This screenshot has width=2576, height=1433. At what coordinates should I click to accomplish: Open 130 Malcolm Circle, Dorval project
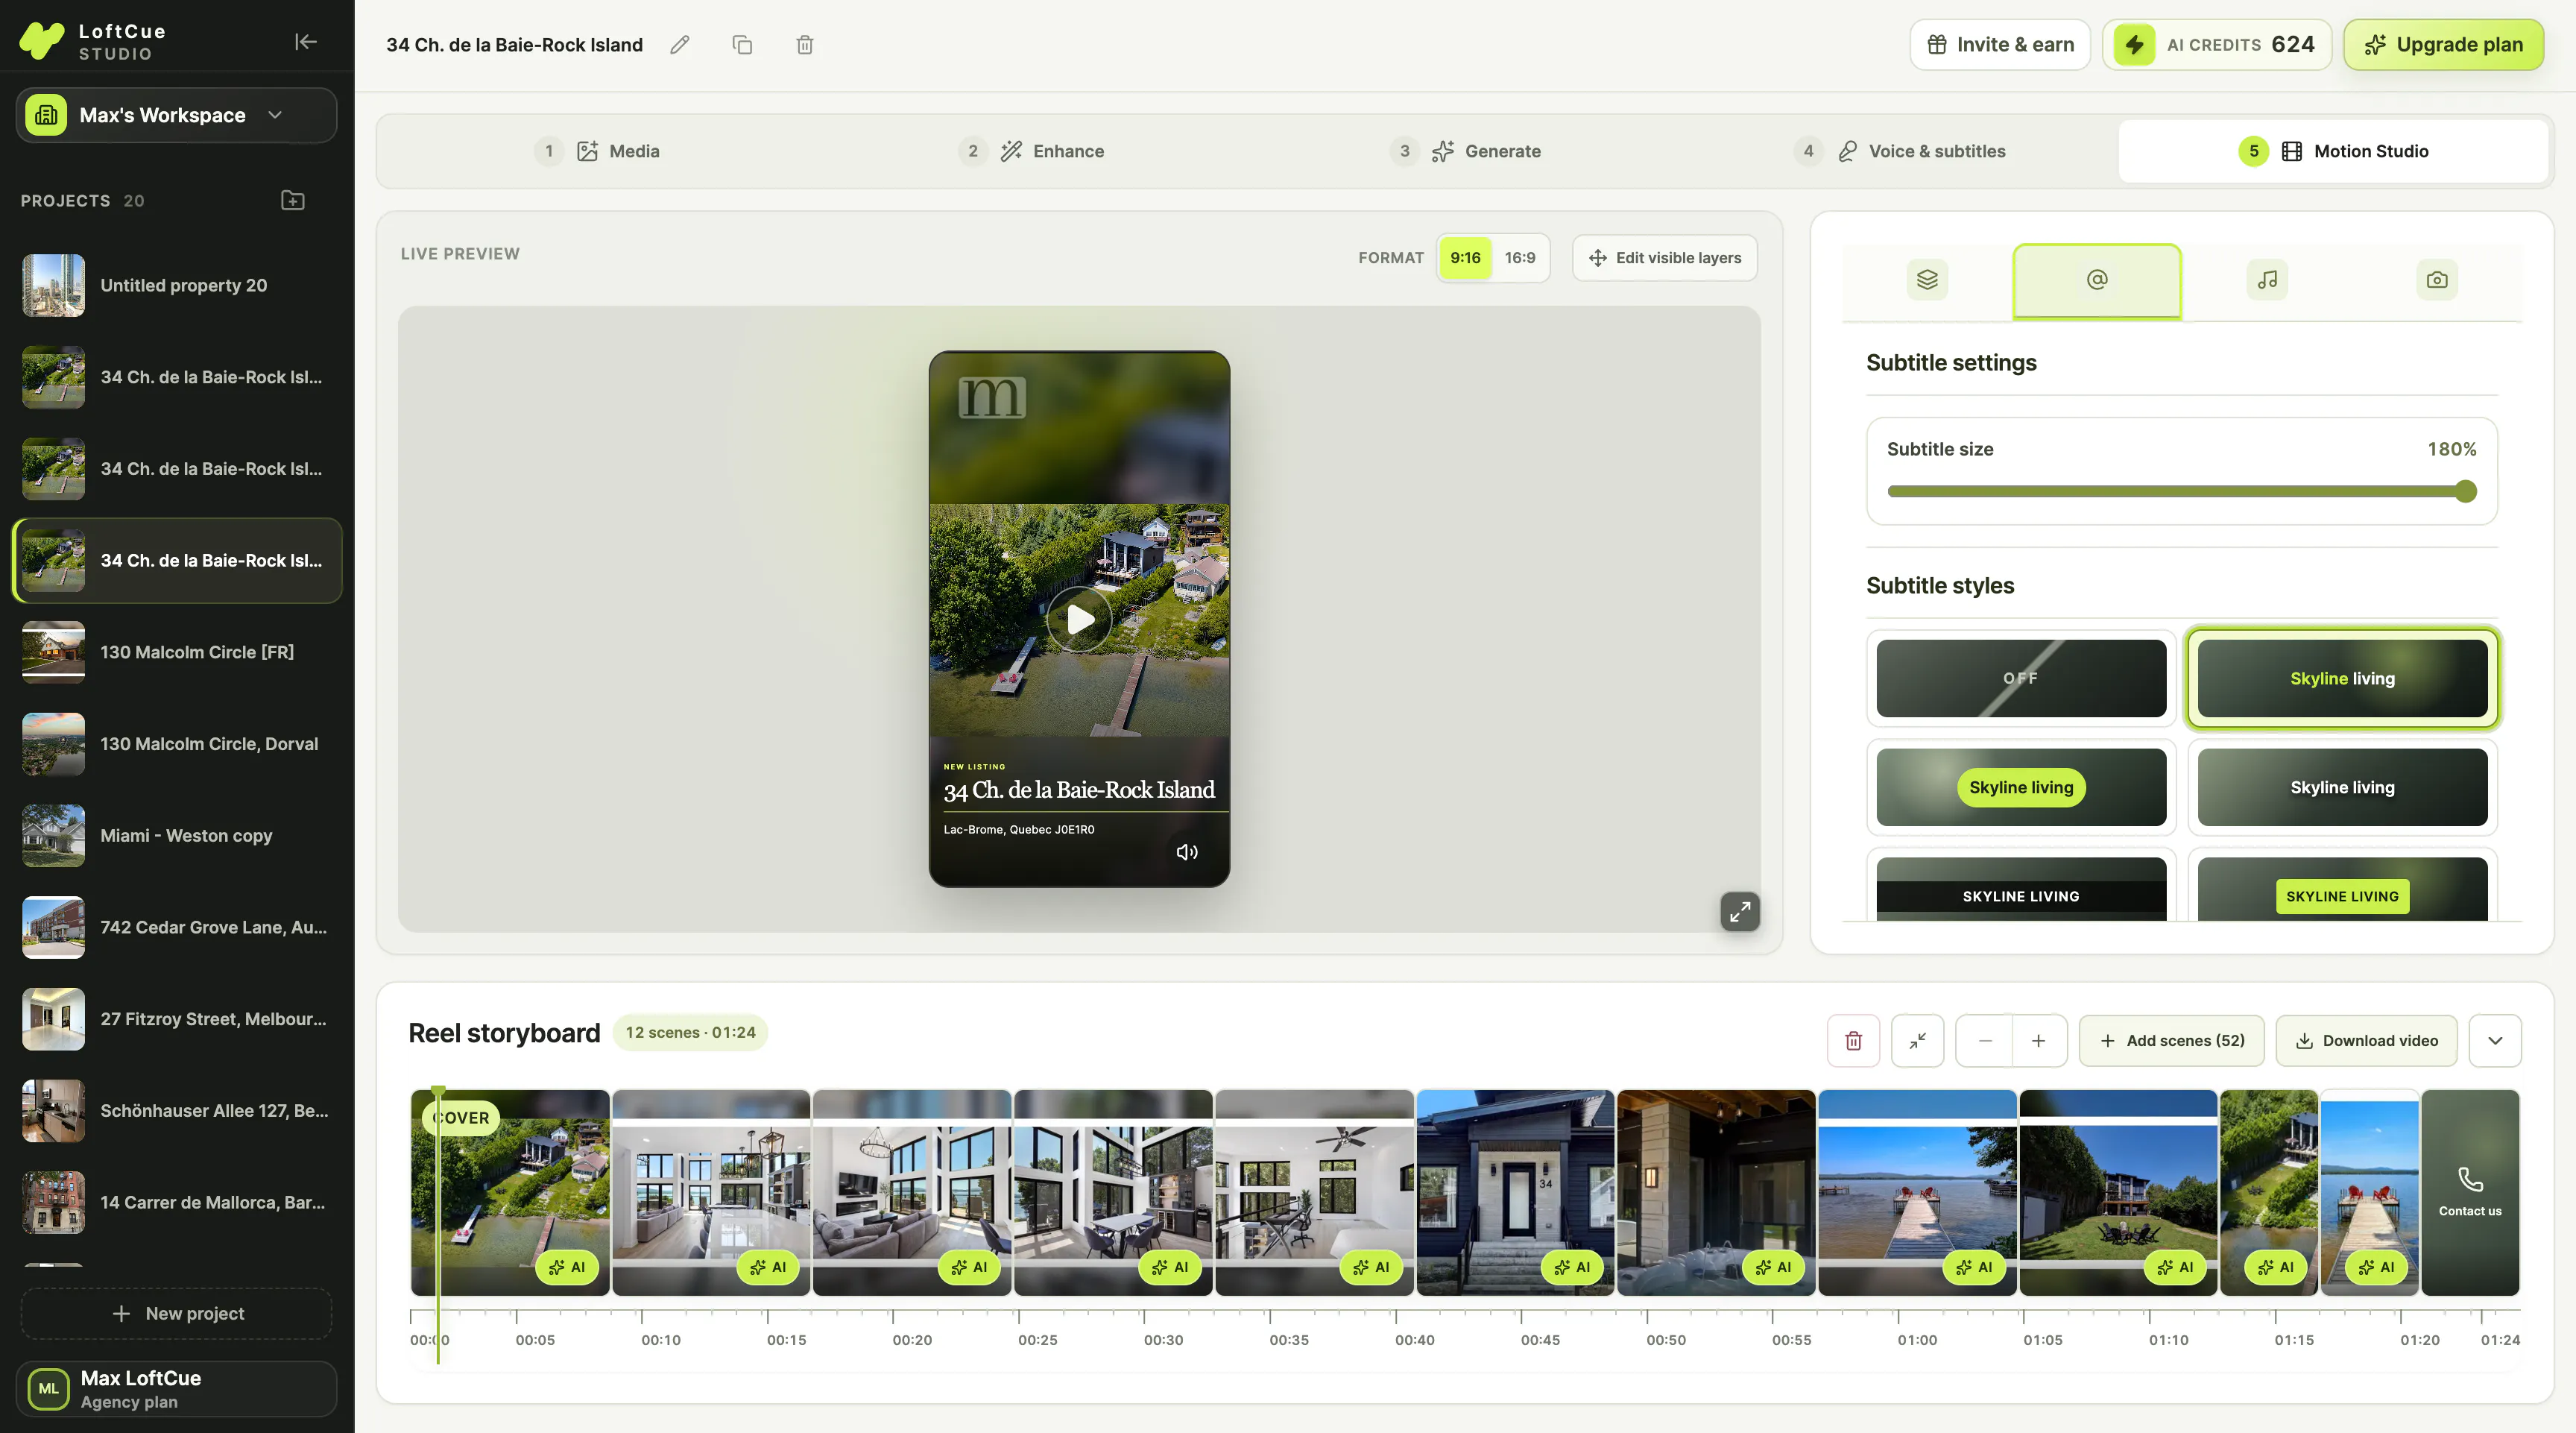click(176, 745)
